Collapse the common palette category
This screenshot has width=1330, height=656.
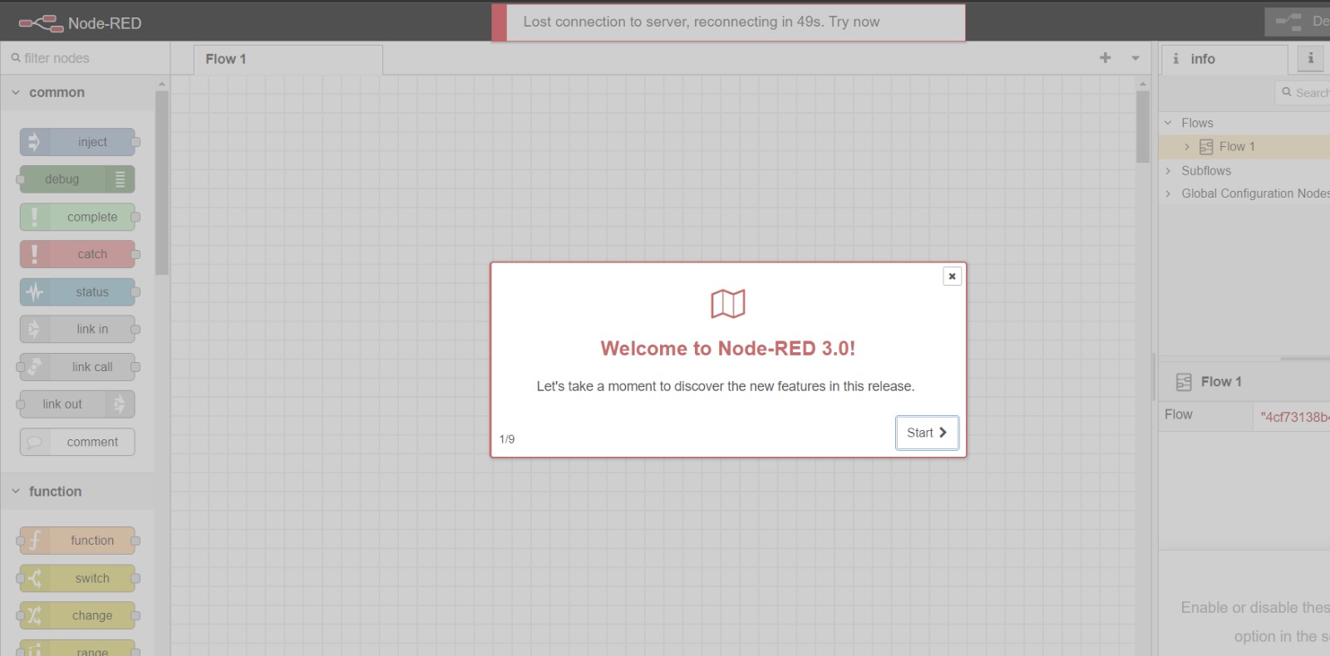coord(77,92)
